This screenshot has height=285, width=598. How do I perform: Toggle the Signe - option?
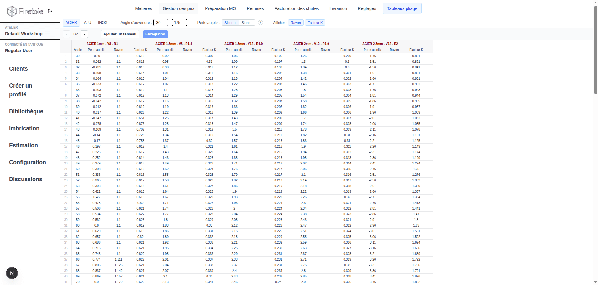coord(247,23)
